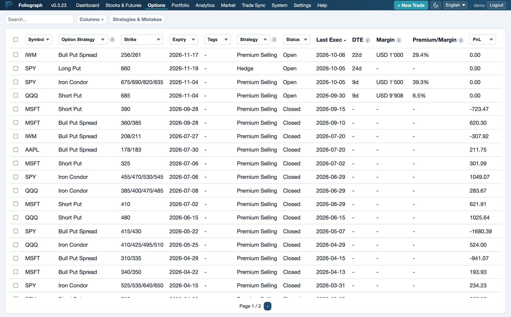Expand the PnL filter dropdown
Viewport: 511px width, 317px height.
pyautogui.click(x=483, y=40)
